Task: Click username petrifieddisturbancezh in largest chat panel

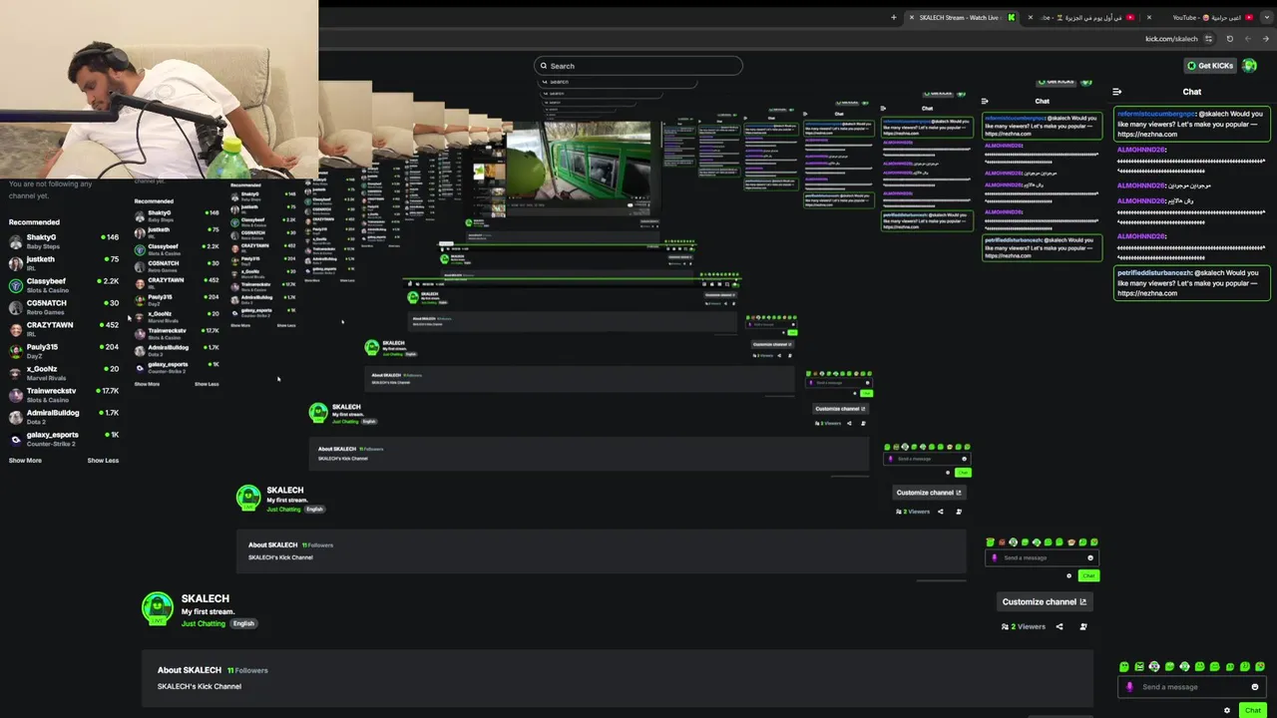Action: coord(1155,272)
